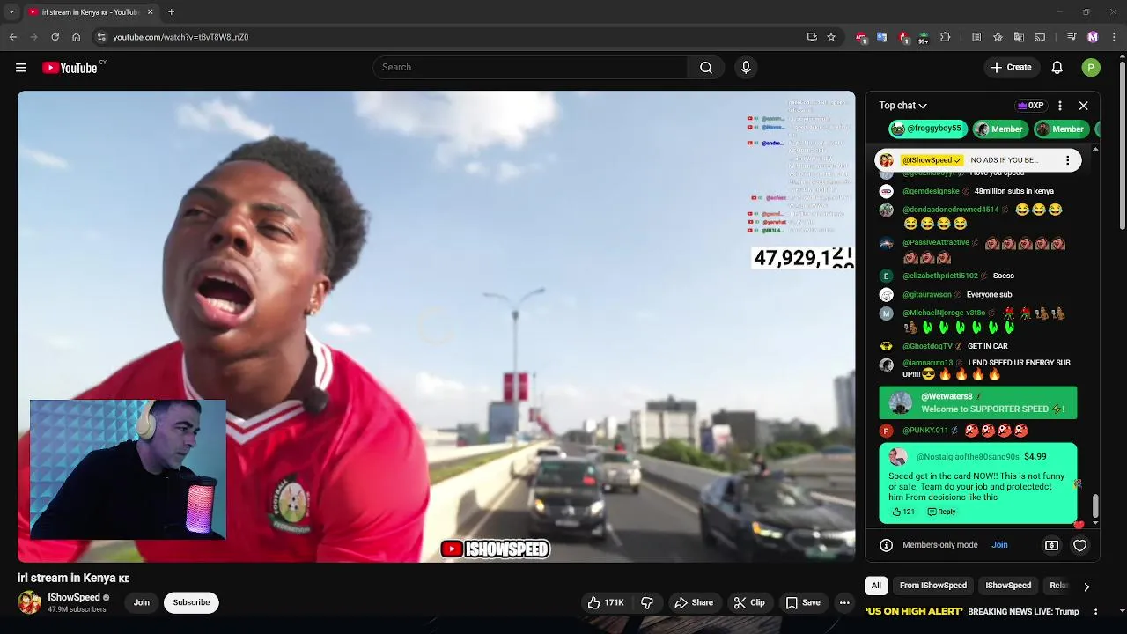Go back in the browser
This screenshot has width=1127, height=634.
pyautogui.click(x=13, y=37)
